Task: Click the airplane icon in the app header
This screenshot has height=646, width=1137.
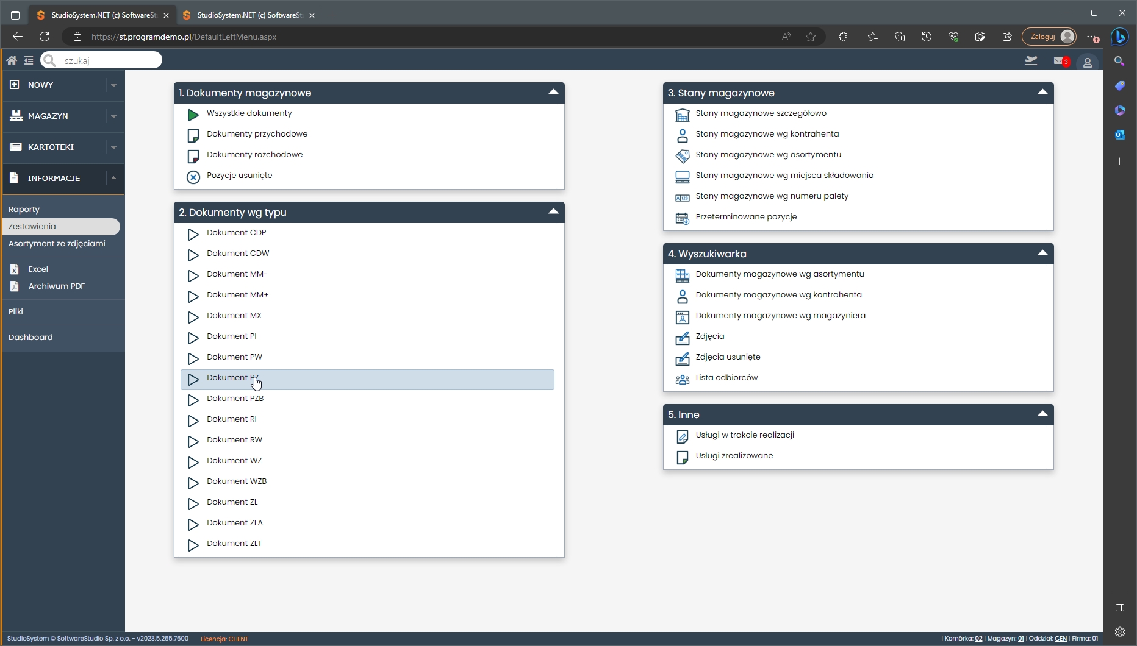Action: 1031,61
